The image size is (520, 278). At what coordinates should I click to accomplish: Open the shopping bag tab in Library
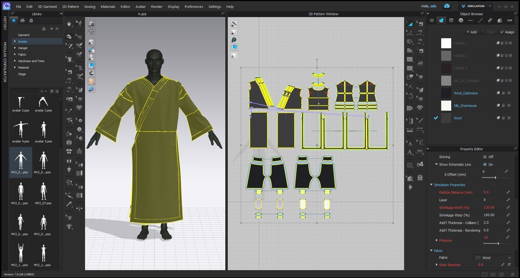tap(31, 20)
